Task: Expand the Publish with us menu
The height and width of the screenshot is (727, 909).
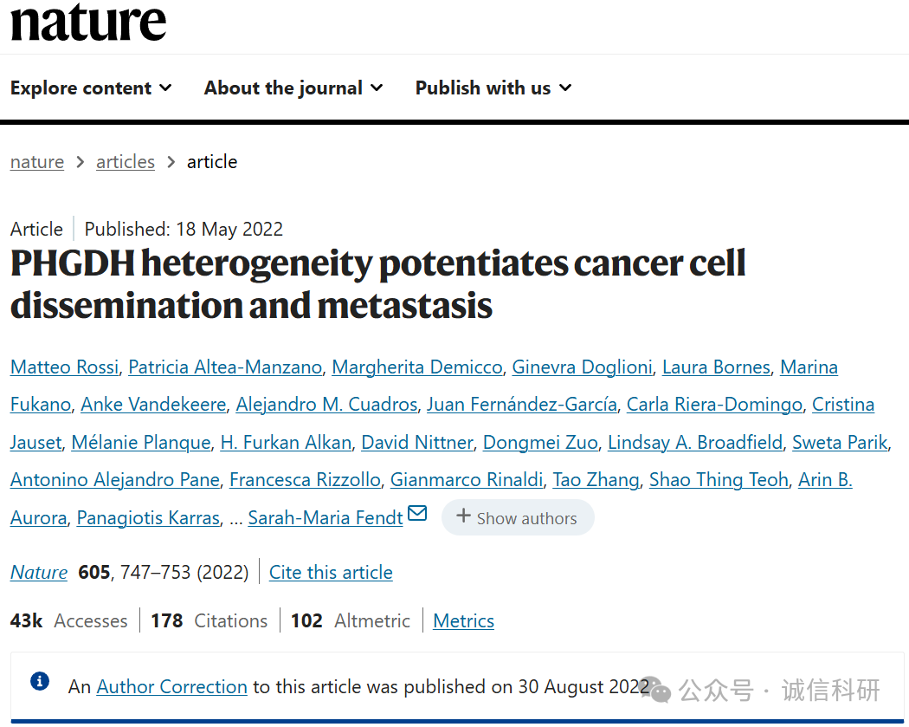Action: [x=493, y=88]
